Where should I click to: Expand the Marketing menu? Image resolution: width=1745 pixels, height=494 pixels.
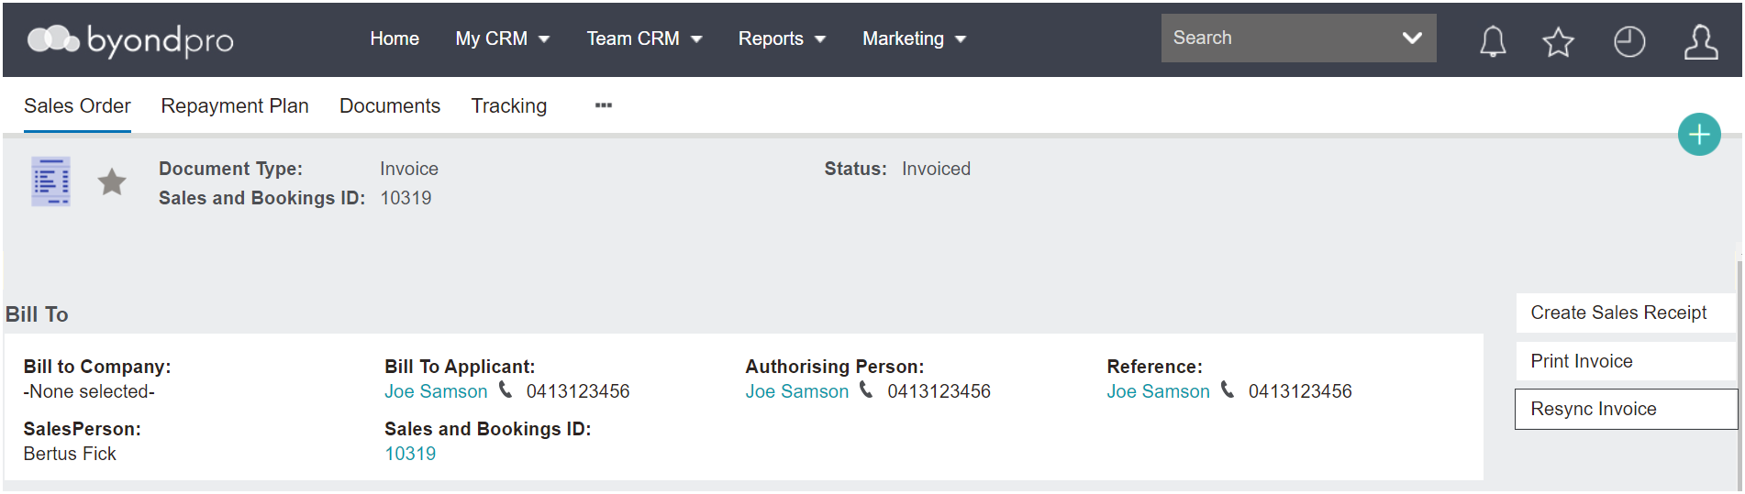click(914, 38)
